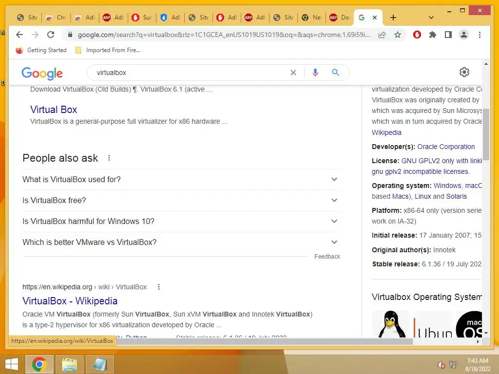Screen dimensions: 499x374
Task: Switch to the Do tab
Action: click(x=340, y=18)
